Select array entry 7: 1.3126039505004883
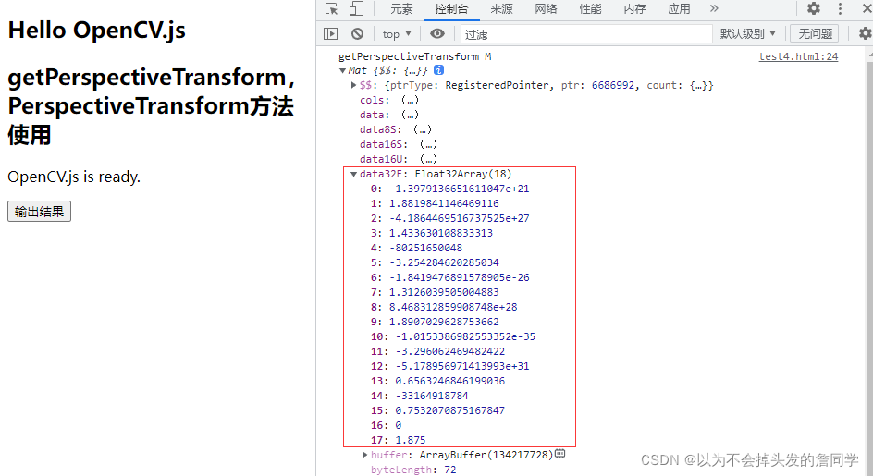 (x=435, y=292)
